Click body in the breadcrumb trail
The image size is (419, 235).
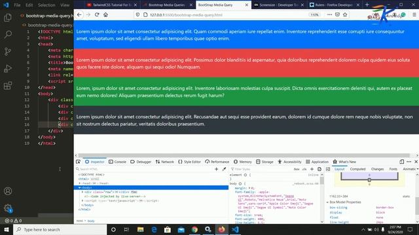coord(91,221)
